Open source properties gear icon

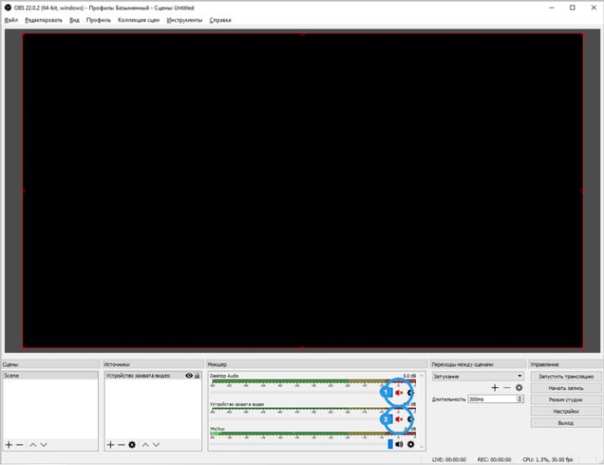(x=133, y=445)
